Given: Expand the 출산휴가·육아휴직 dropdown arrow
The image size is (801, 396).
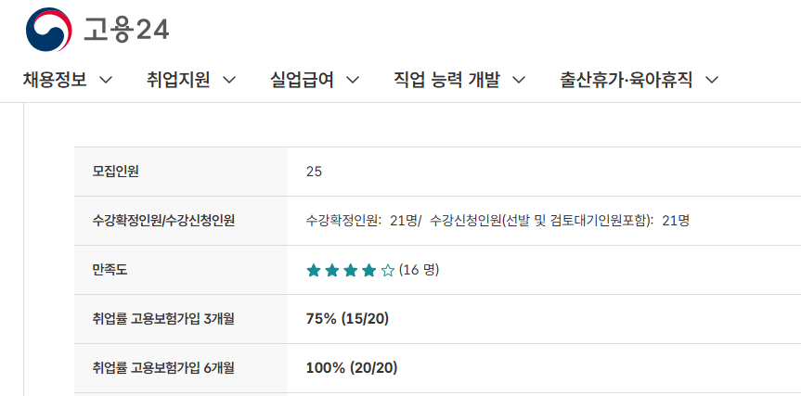Looking at the screenshot, I should (x=712, y=80).
